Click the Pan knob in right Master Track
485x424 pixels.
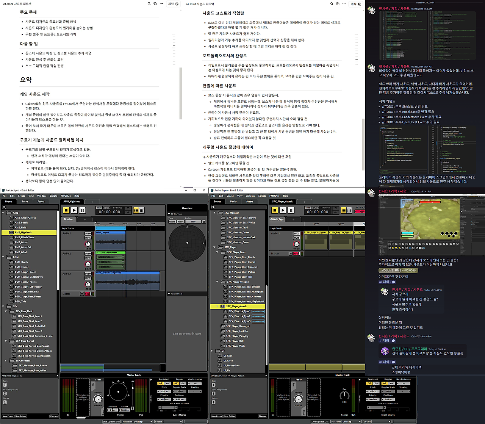[344, 395]
